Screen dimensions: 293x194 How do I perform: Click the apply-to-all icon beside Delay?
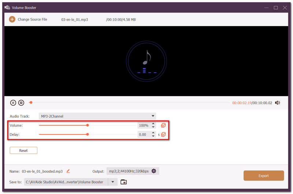[x=163, y=134]
